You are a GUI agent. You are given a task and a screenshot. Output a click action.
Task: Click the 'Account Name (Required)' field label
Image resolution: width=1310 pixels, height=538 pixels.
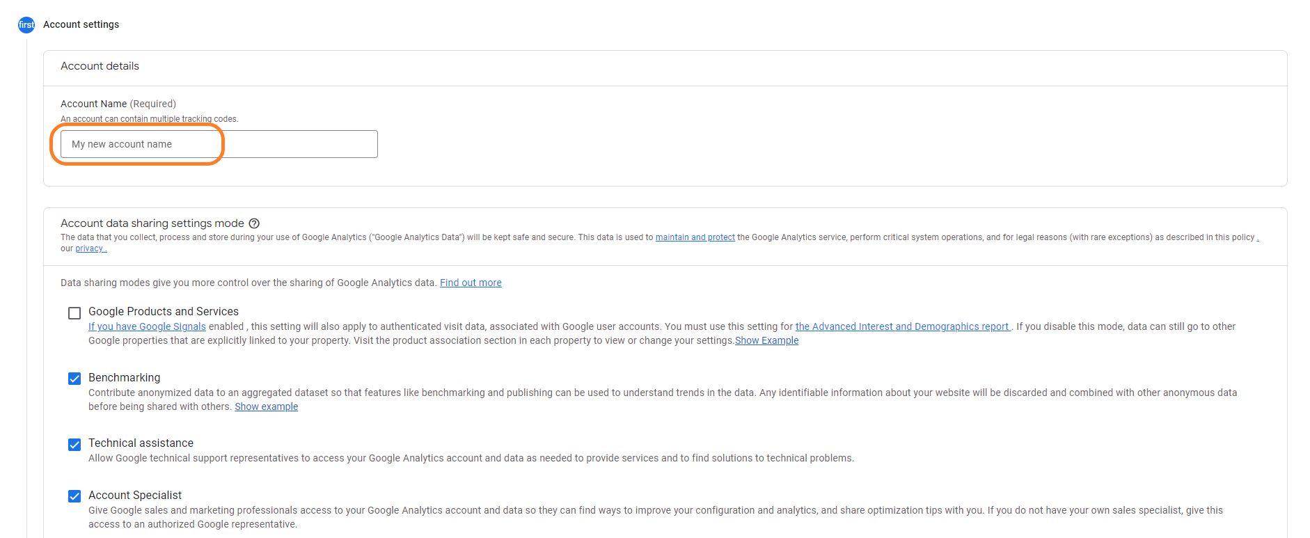click(x=118, y=104)
